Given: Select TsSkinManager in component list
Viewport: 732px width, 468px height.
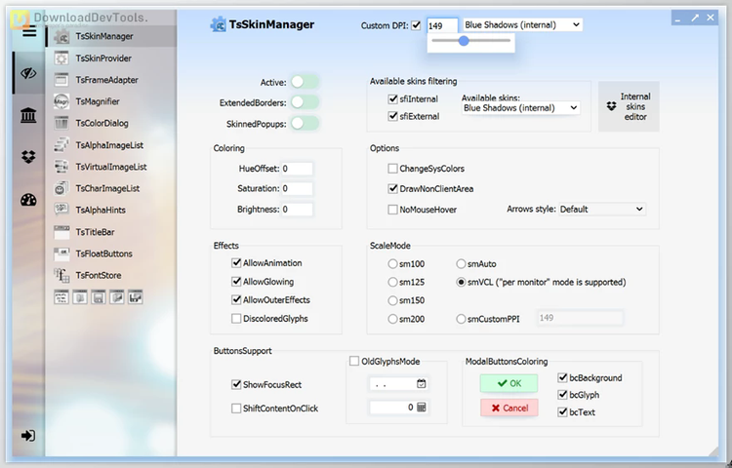Looking at the screenshot, I should click(x=111, y=36).
